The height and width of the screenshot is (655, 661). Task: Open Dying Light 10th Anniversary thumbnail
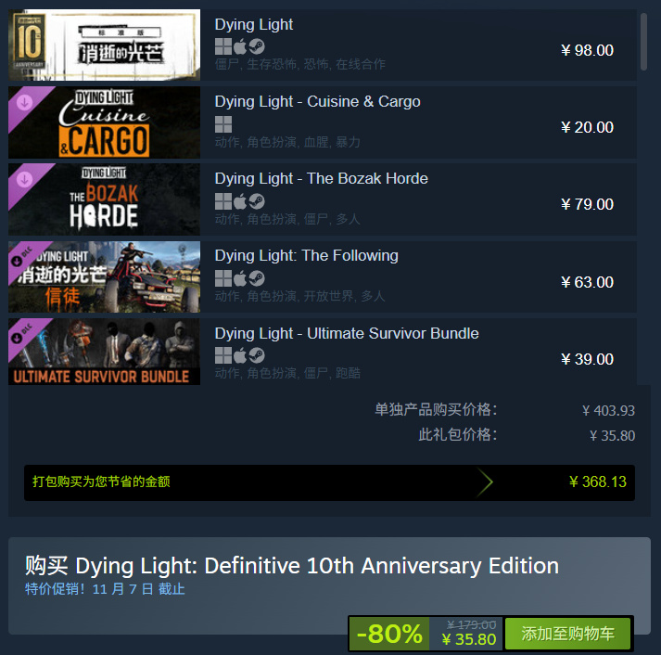click(x=104, y=45)
